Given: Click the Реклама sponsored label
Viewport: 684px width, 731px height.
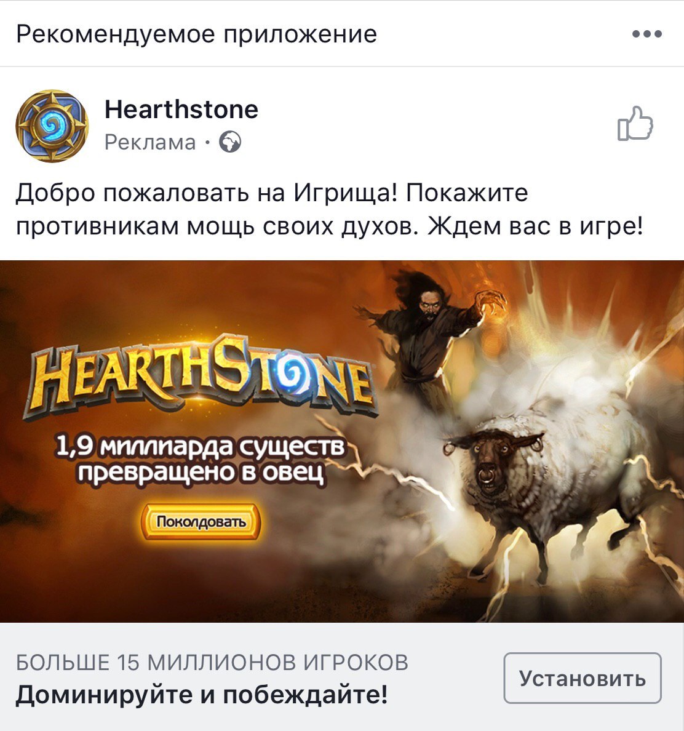Looking at the screenshot, I should (150, 142).
